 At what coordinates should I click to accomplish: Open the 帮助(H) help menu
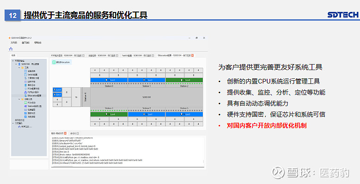[37, 42]
